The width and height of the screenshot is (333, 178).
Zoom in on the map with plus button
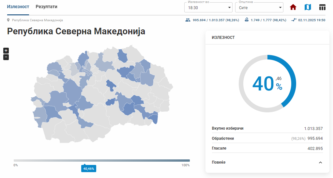click(6, 51)
